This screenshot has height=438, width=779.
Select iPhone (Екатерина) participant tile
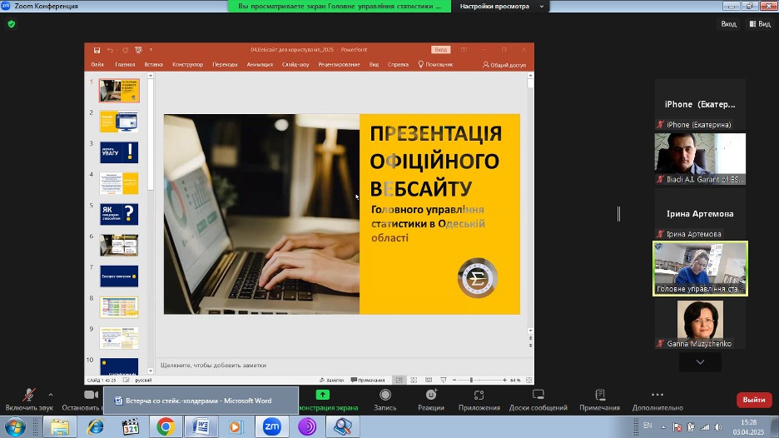coord(700,104)
